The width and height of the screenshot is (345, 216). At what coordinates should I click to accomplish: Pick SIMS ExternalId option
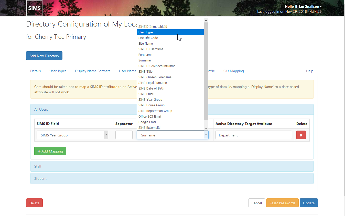(x=170, y=128)
